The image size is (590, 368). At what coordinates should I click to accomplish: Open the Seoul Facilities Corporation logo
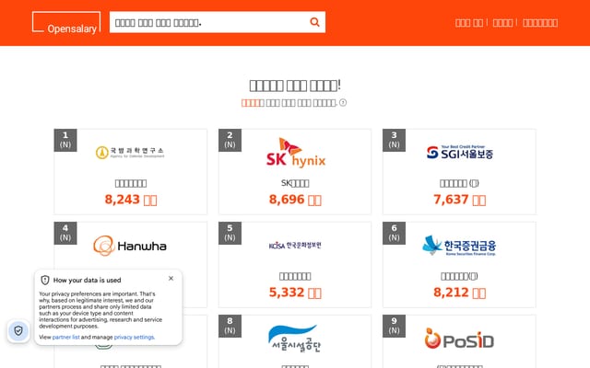pos(295,339)
